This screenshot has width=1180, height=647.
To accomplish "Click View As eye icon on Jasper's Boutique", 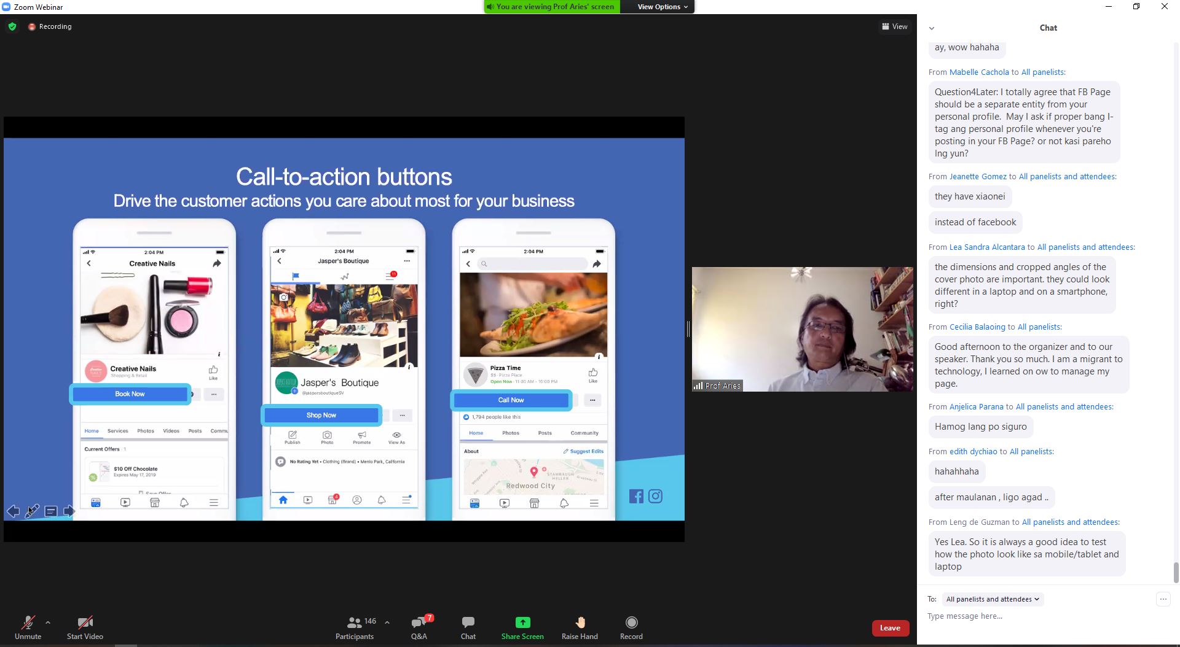I will (396, 437).
